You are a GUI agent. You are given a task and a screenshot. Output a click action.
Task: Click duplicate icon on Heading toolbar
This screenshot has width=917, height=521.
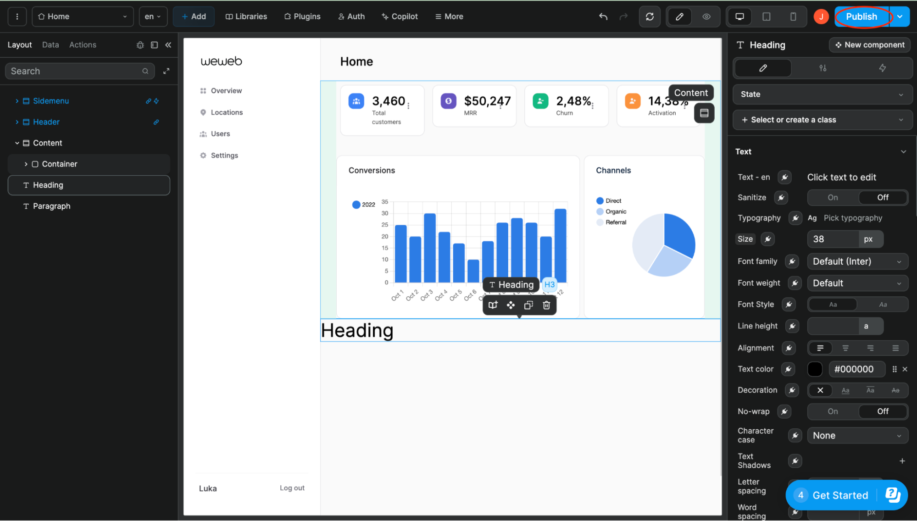[x=528, y=305]
